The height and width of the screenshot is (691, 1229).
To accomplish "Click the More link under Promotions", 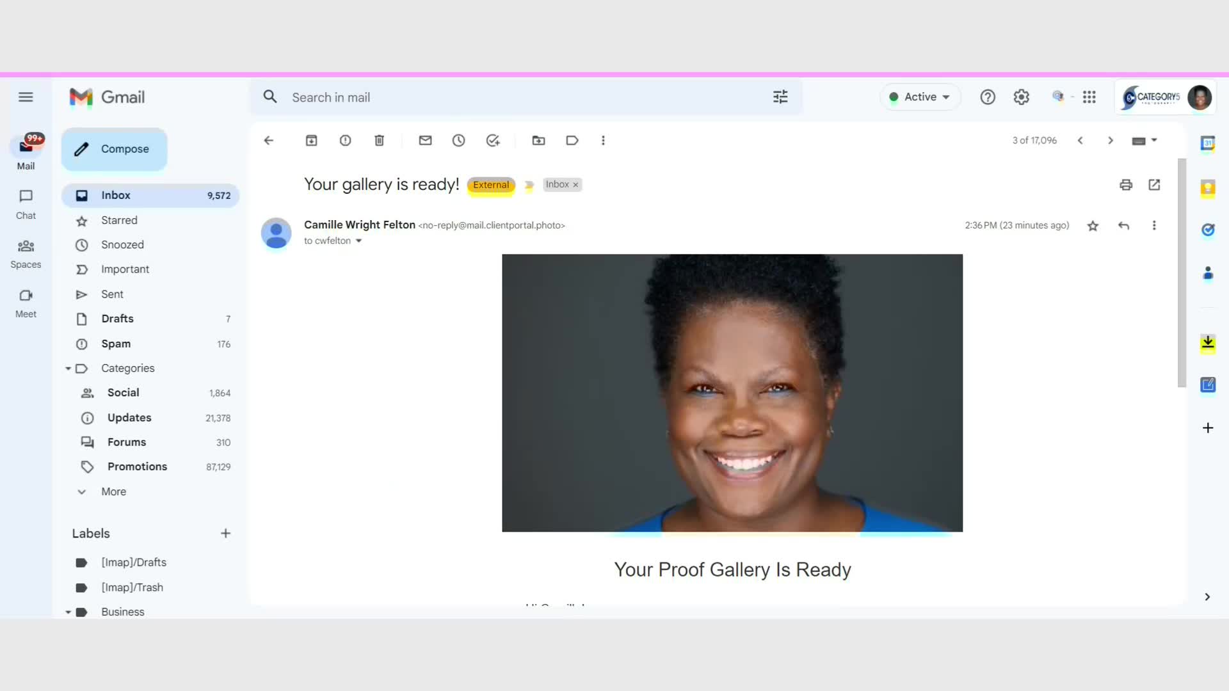I will point(113,491).
